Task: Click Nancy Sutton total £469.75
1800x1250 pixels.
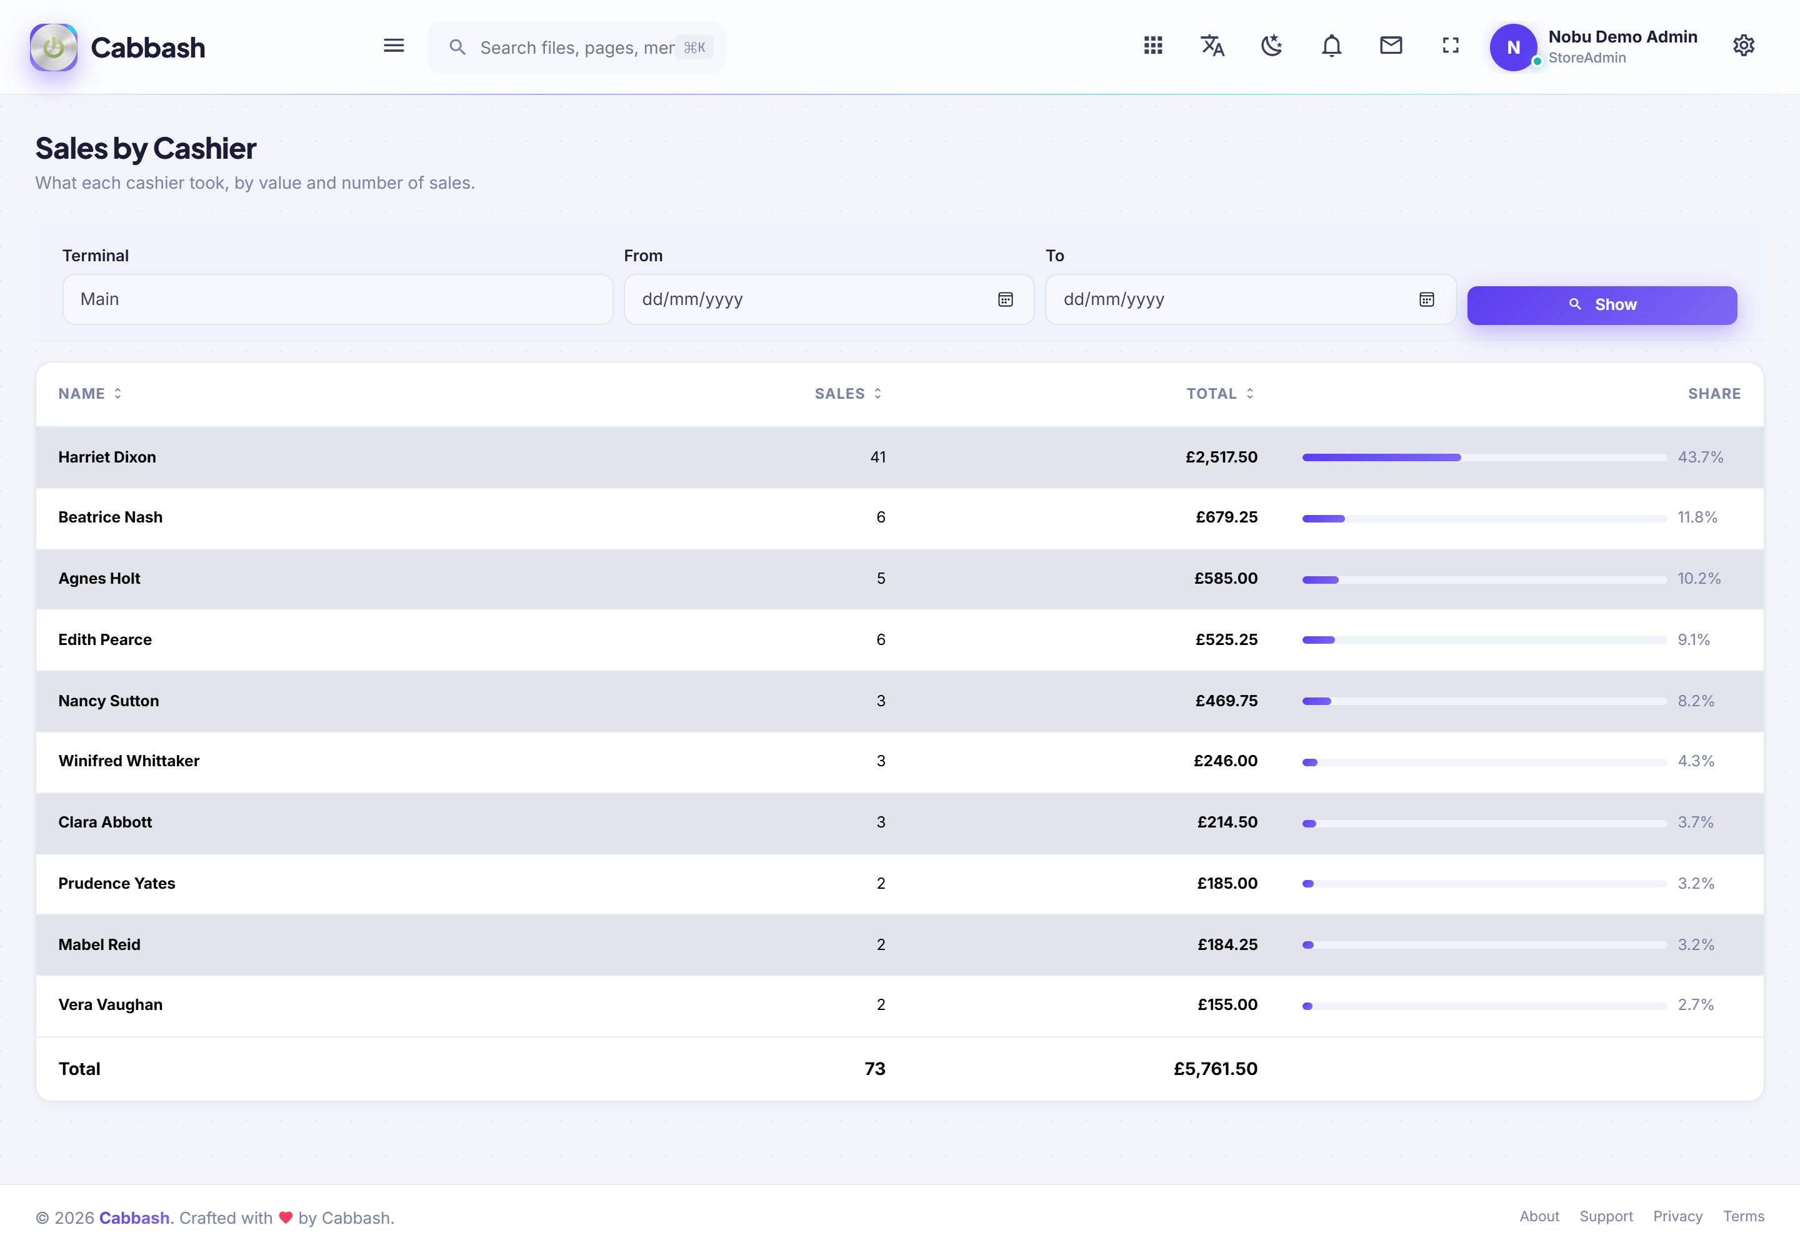Action: tap(1227, 700)
